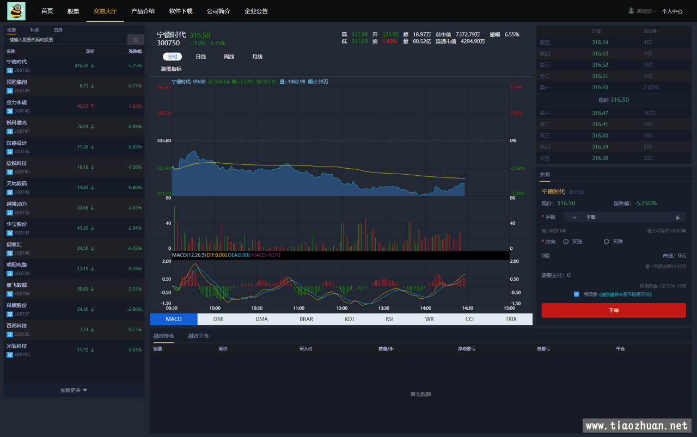697x437 pixels.
Task: Click 深 exchange badge next to 300741
Action: [x=9, y=233]
